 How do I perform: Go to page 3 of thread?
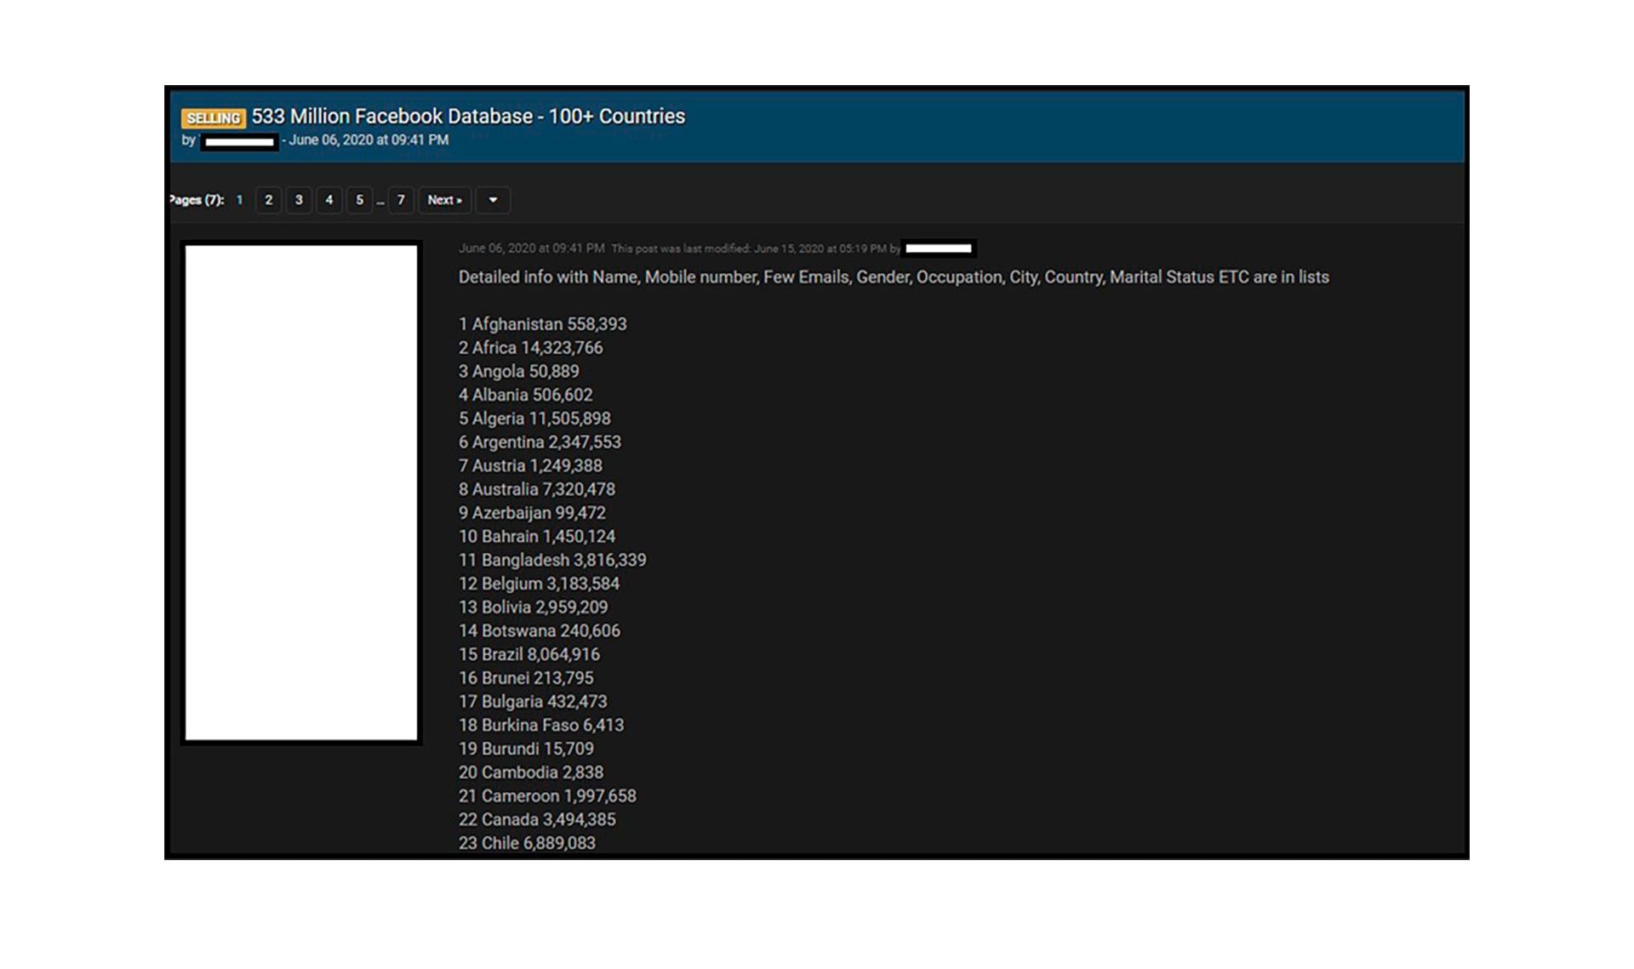(299, 200)
